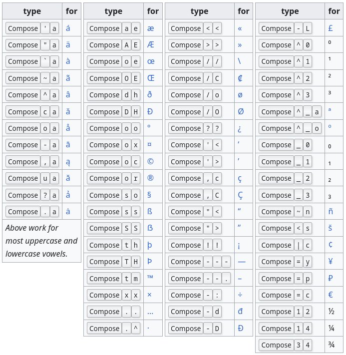Click the ñ character link
The image size is (346, 355).
[331, 212]
